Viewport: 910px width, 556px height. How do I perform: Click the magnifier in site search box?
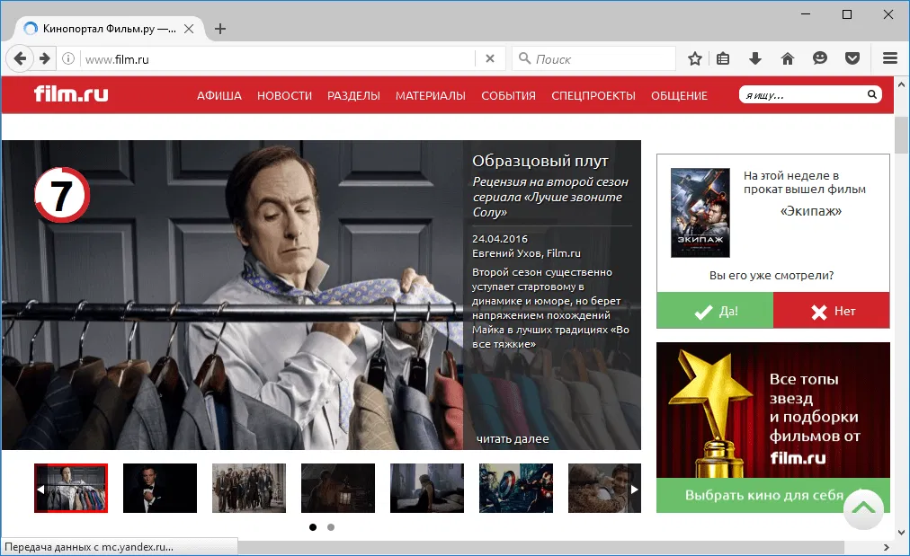[871, 94]
